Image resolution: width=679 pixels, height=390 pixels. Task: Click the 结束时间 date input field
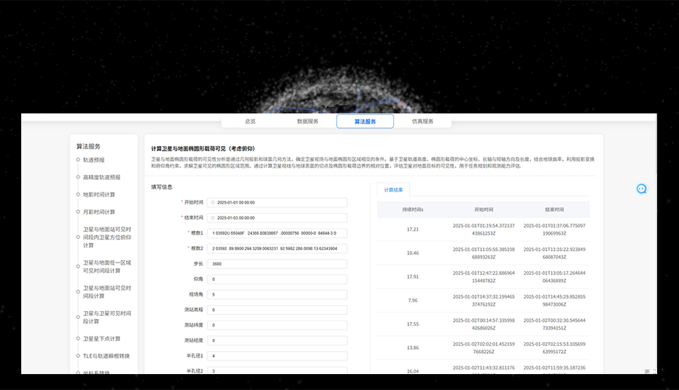[x=278, y=218]
